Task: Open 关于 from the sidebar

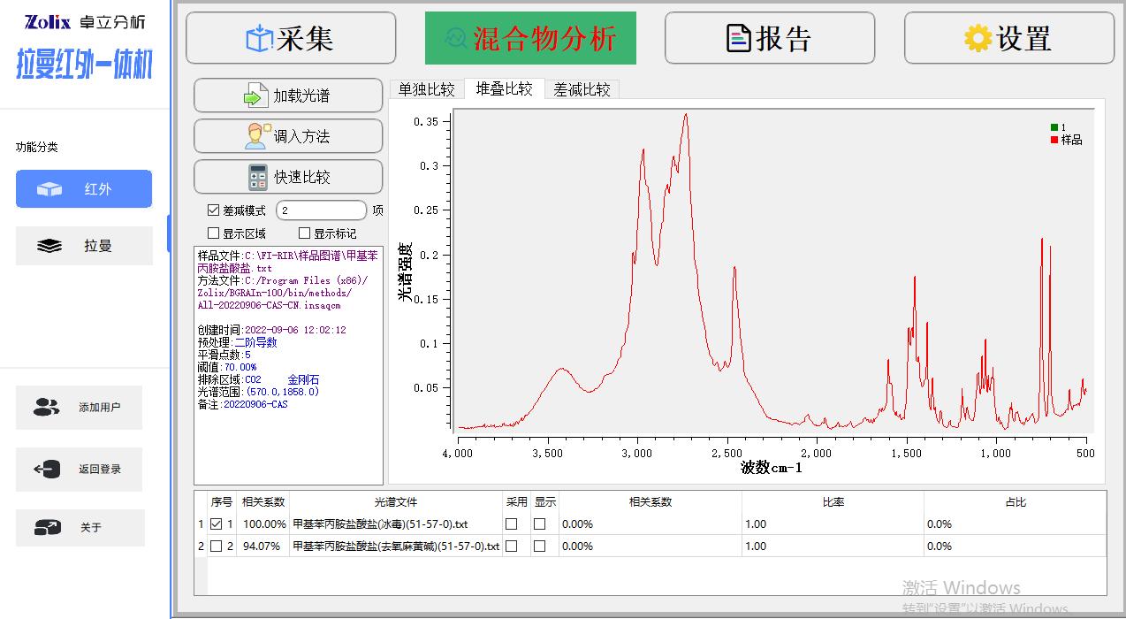Action: point(80,528)
